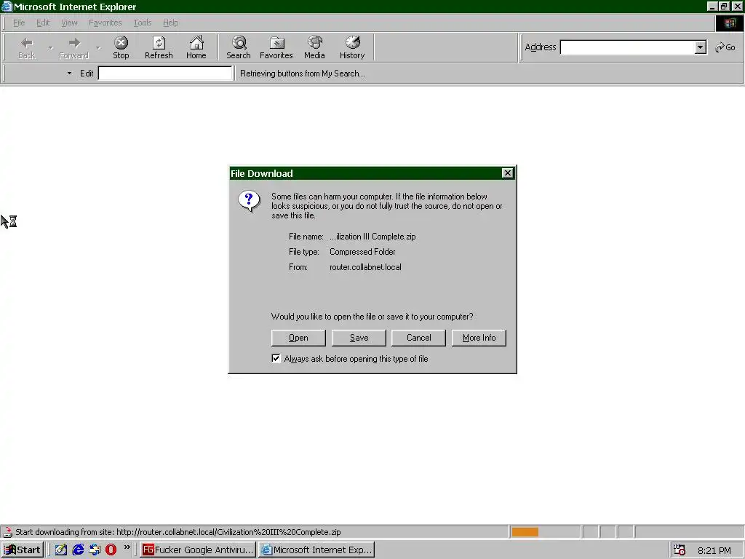Switch to Microsoft Internet Explorer taskbar button
The width and height of the screenshot is (745, 559).
[x=316, y=550]
